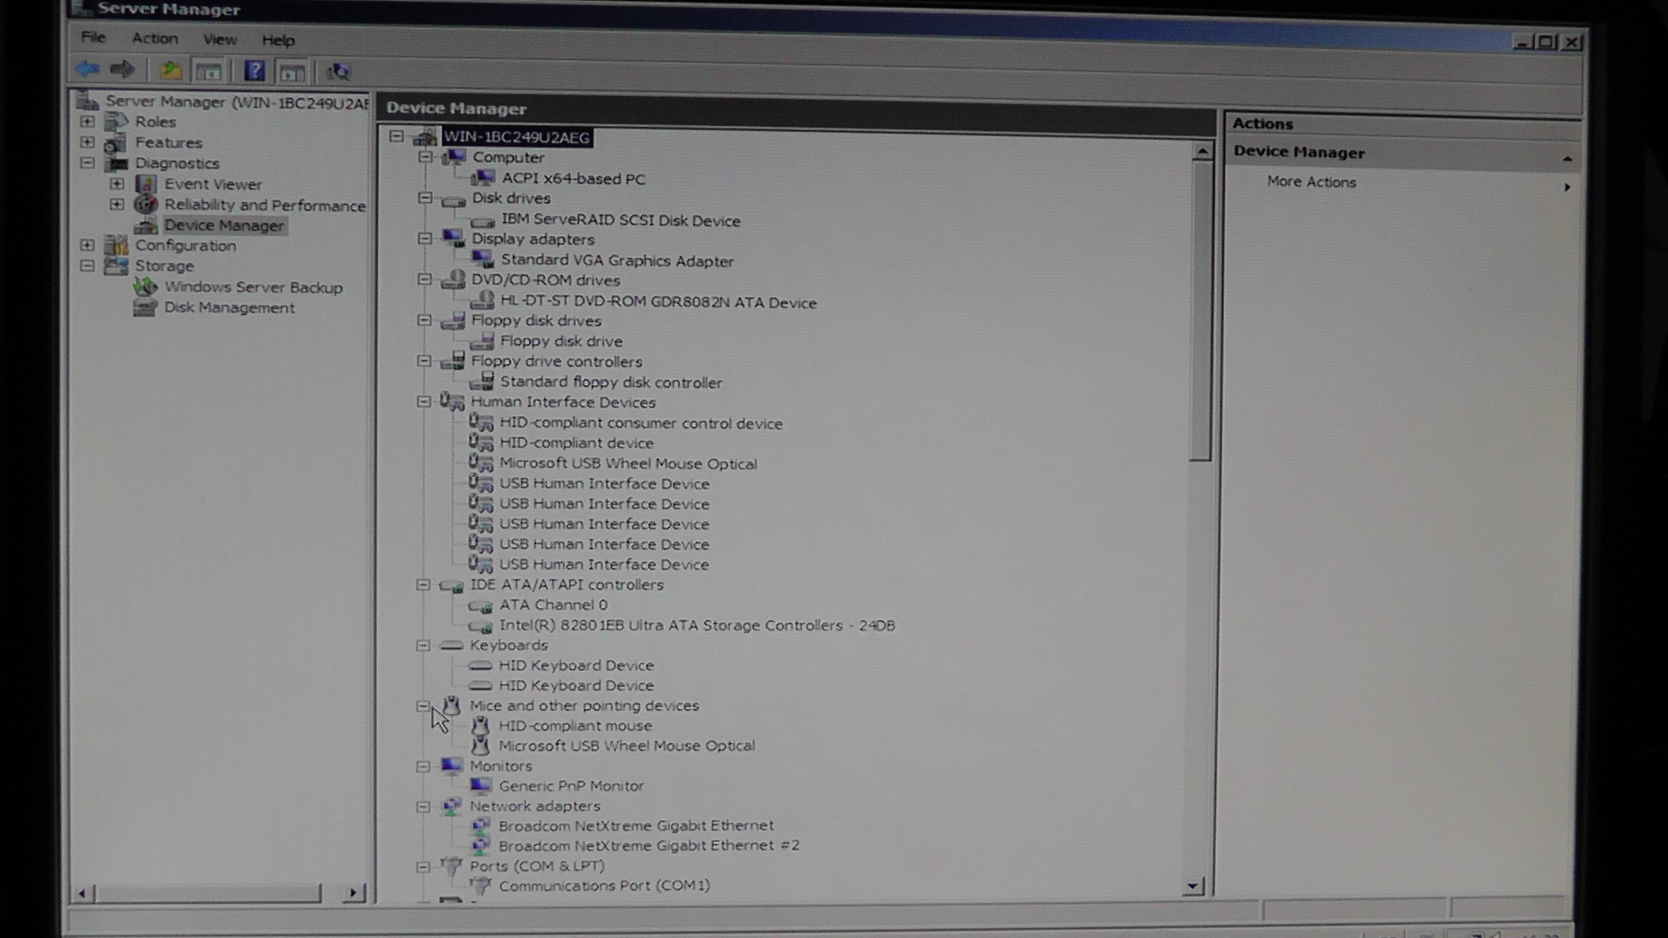Open the Action menu
Image resolution: width=1668 pixels, height=938 pixels.
click(x=155, y=38)
